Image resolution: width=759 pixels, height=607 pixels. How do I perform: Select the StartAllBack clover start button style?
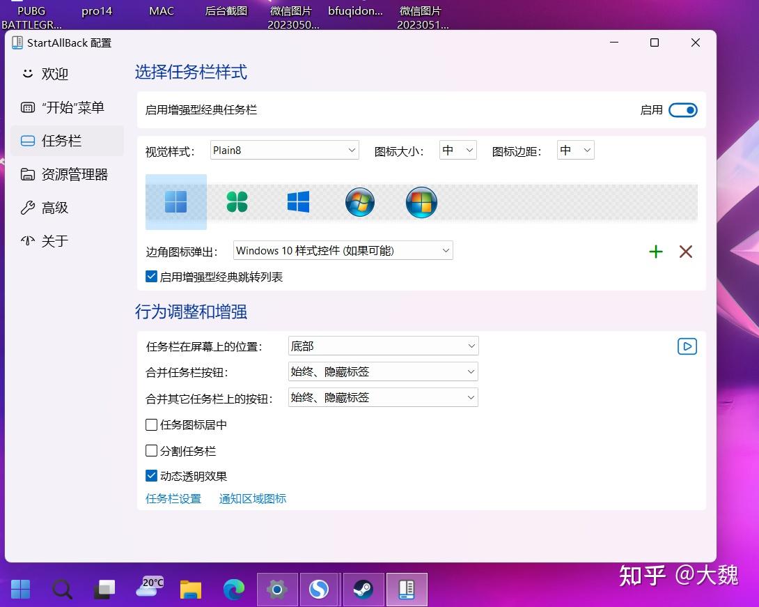(x=237, y=201)
